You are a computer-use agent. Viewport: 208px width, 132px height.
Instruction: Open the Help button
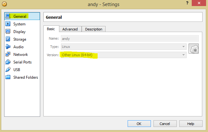pos(191,124)
